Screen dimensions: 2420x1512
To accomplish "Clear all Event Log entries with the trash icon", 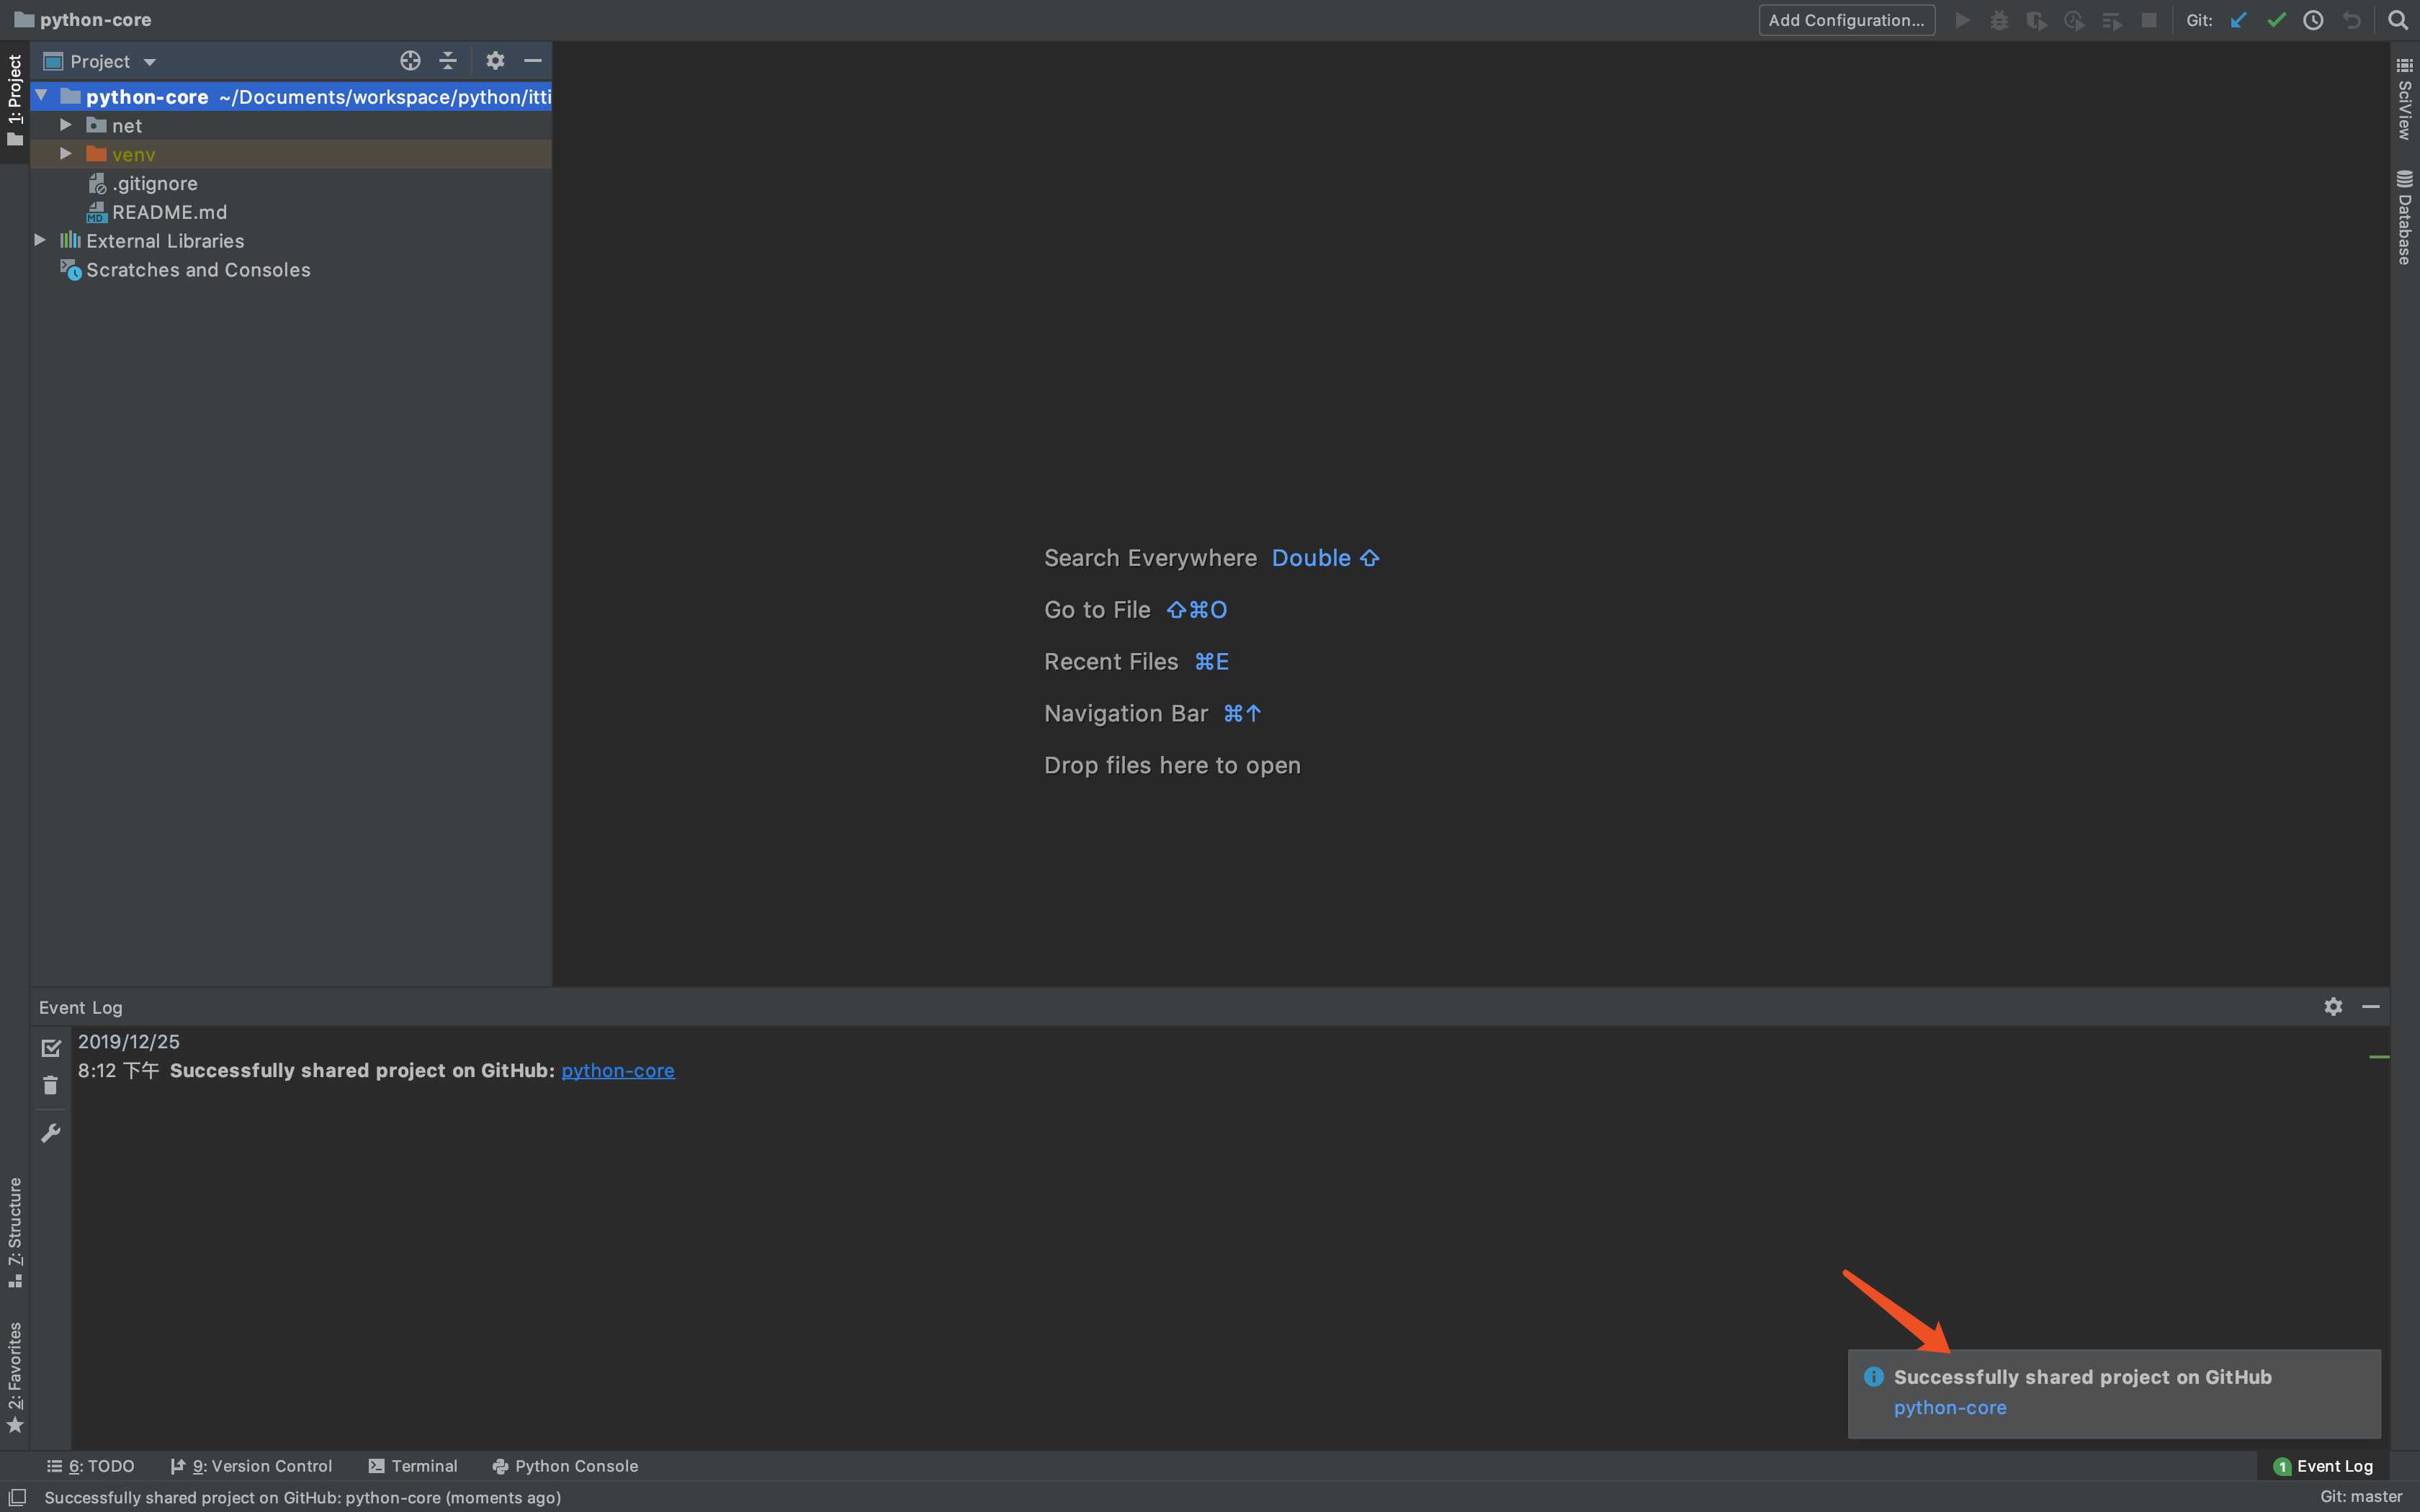I will click(x=51, y=1086).
